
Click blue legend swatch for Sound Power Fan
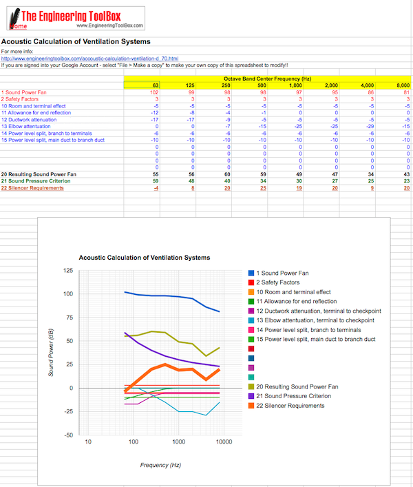click(251, 273)
